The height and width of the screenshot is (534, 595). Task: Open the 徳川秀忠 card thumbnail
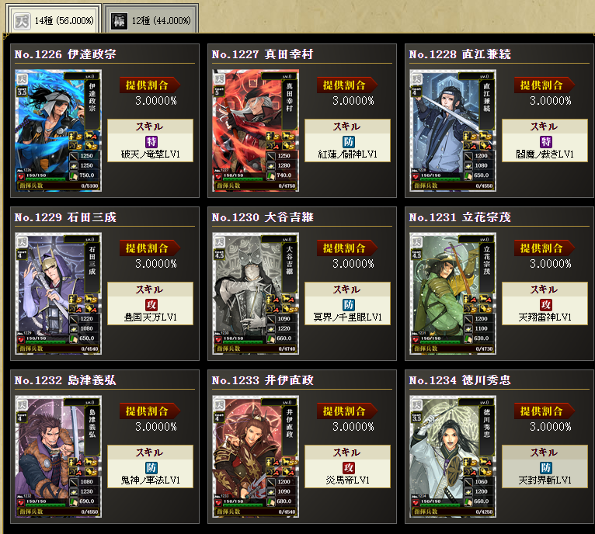[453, 456]
